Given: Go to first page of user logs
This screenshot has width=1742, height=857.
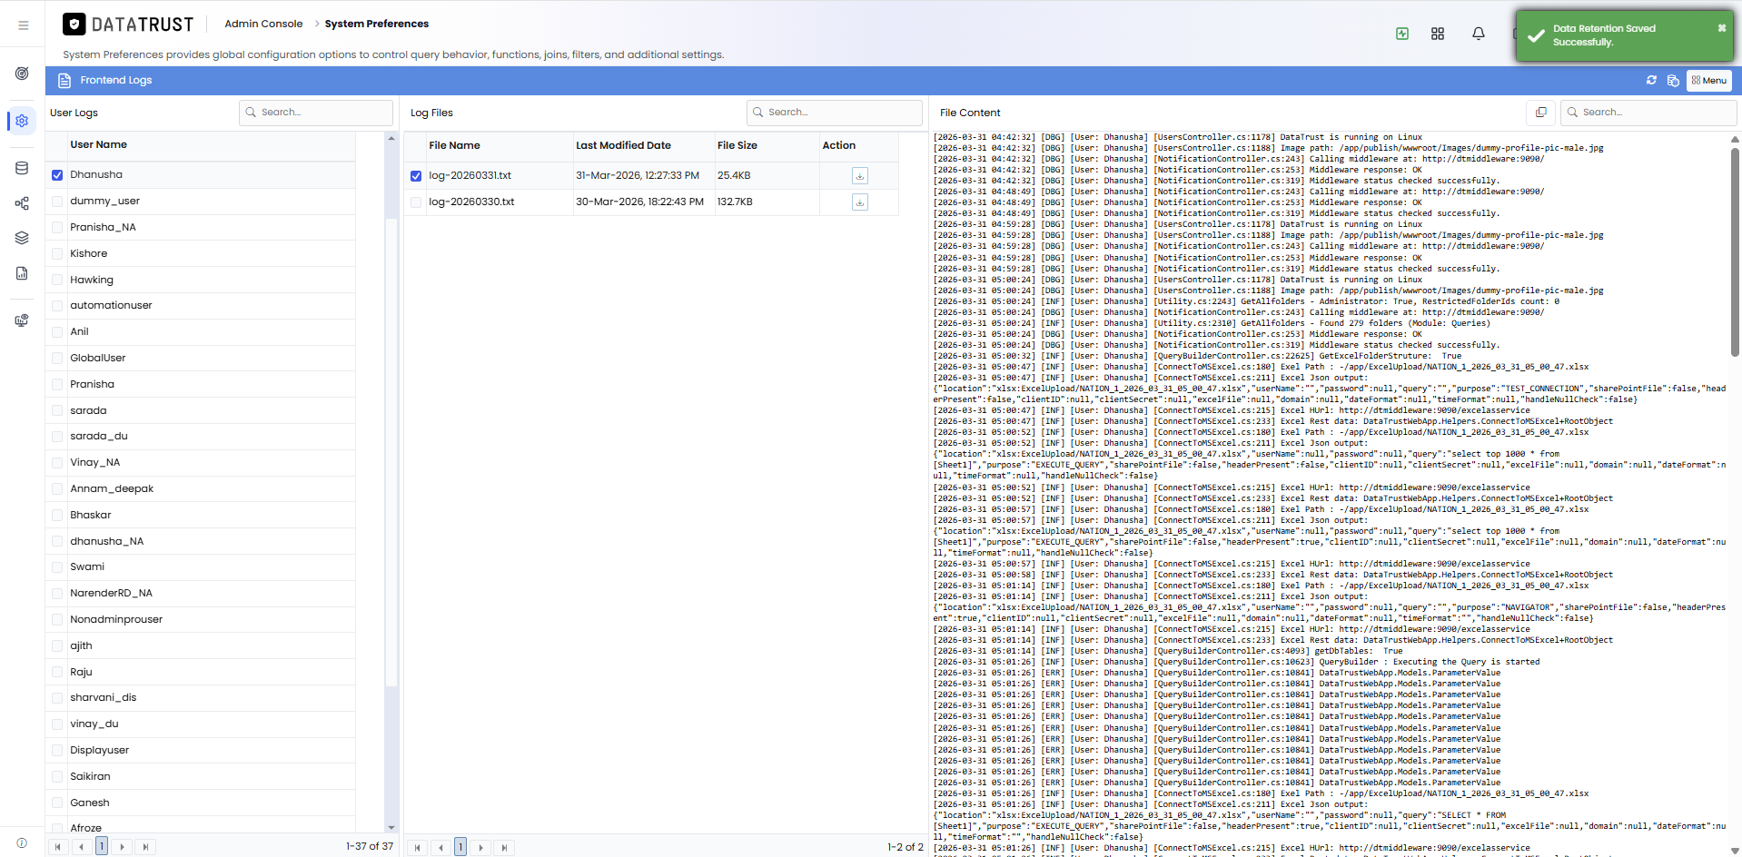Looking at the screenshot, I should click(x=58, y=847).
